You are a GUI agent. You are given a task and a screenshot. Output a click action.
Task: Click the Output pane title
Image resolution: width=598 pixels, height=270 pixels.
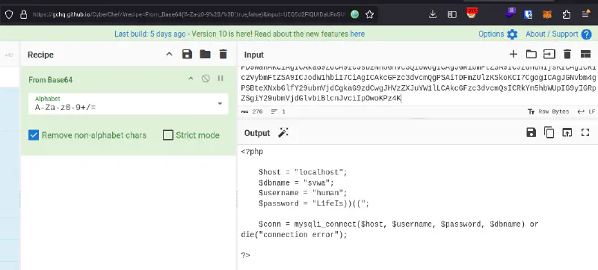tap(257, 133)
